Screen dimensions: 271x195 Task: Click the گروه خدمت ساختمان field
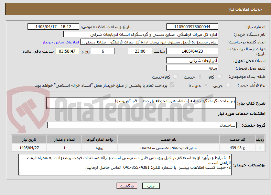[142, 125]
